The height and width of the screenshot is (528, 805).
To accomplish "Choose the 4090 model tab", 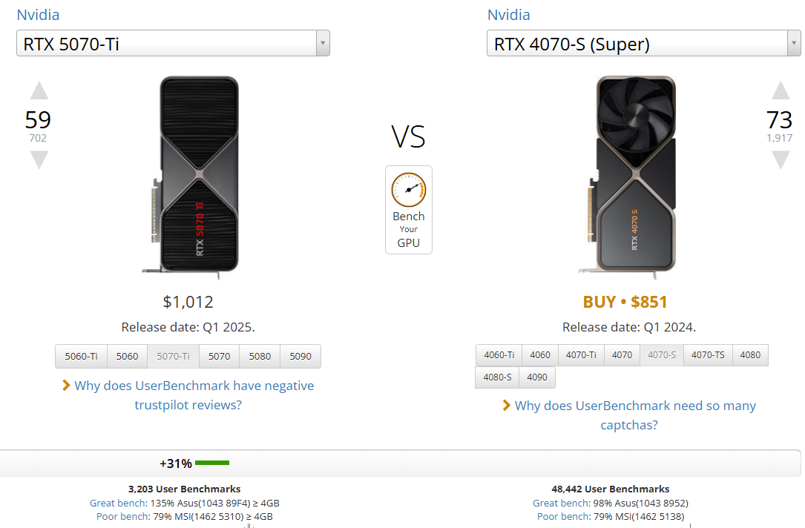I will [x=536, y=377].
